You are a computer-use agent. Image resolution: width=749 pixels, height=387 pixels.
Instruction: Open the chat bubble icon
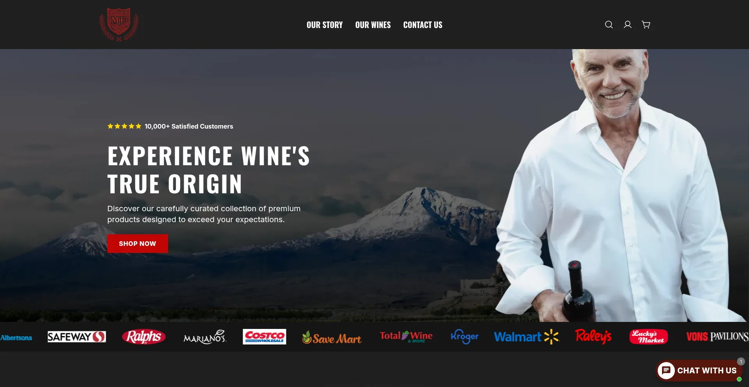(x=666, y=370)
